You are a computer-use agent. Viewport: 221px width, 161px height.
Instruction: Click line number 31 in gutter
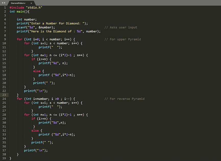click(x=4, y=127)
